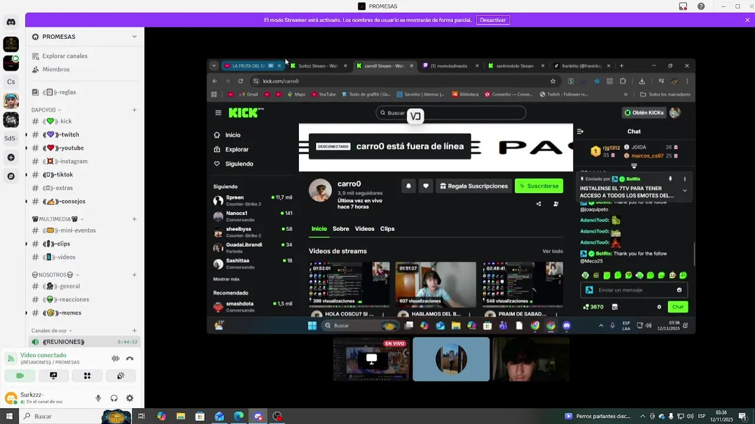
Task: Select the webcam participant tile
Action: (x=531, y=359)
